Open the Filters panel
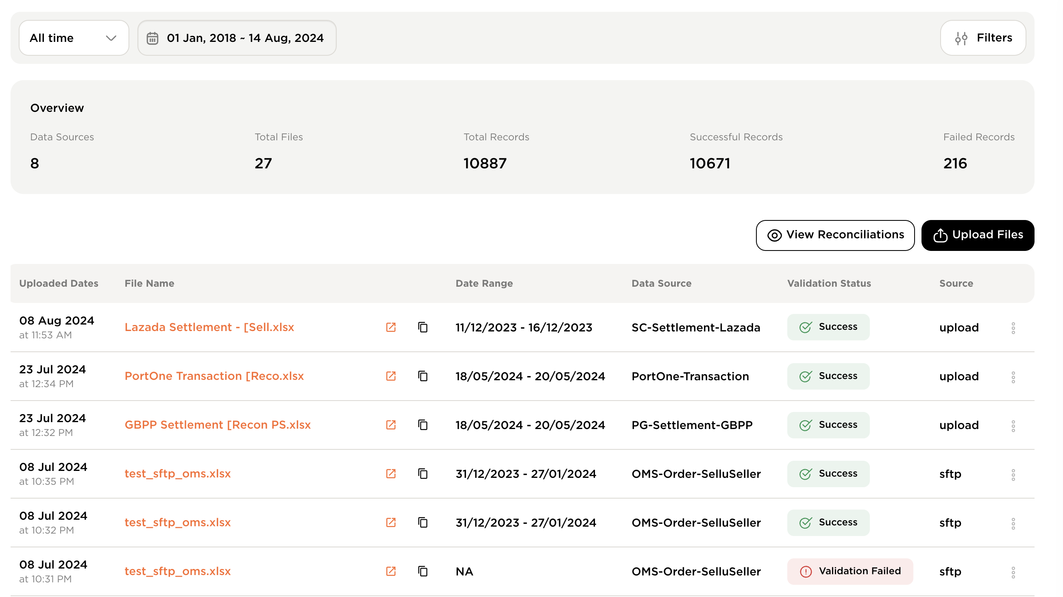The width and height of the screenshot is (1063, 597). tap(982, 38)
